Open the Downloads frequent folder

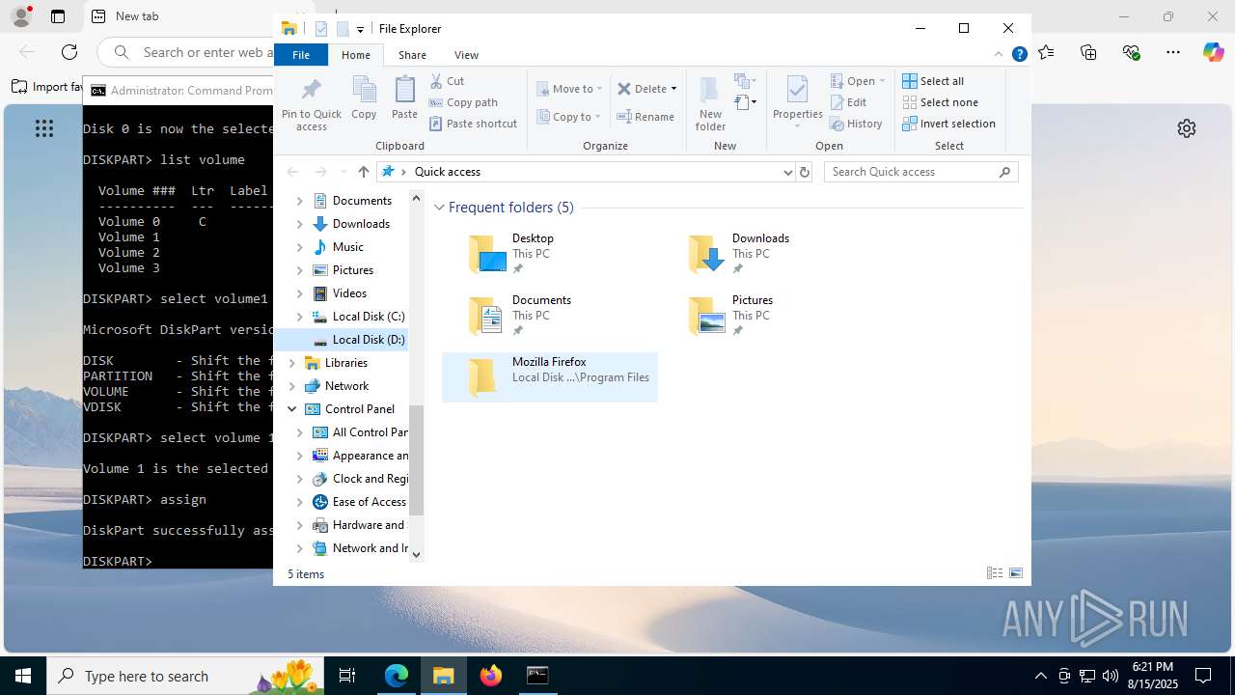click(770, 254)
